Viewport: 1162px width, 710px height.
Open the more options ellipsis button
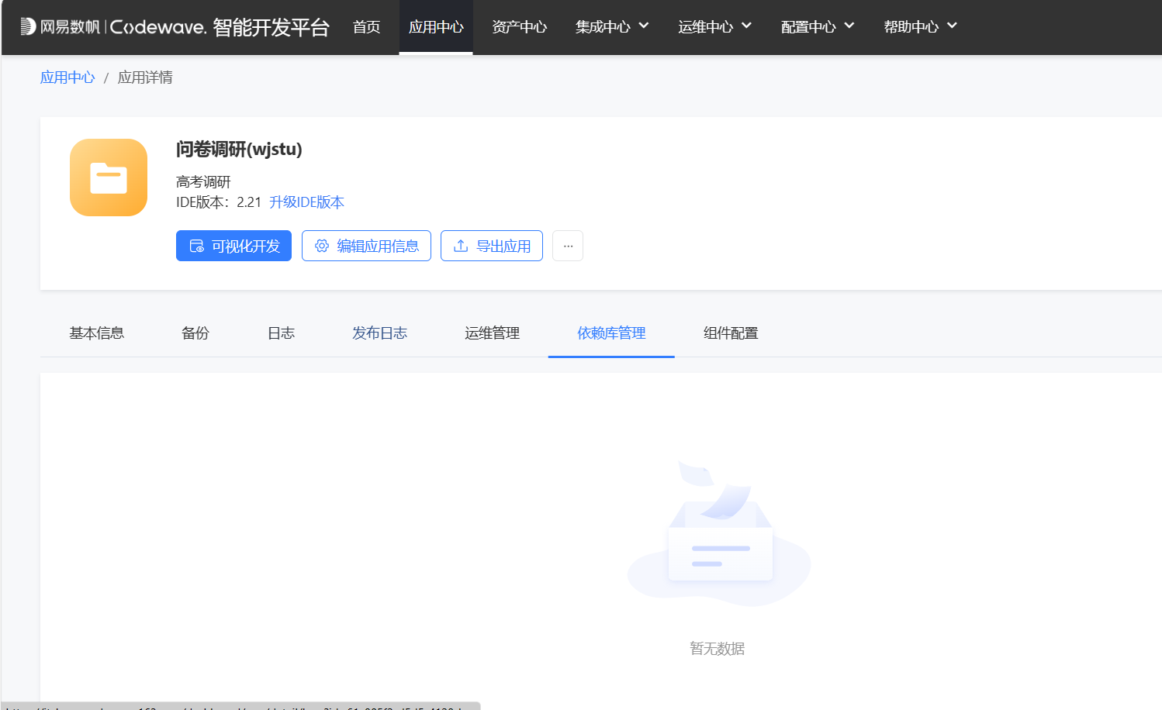[568, 246]
